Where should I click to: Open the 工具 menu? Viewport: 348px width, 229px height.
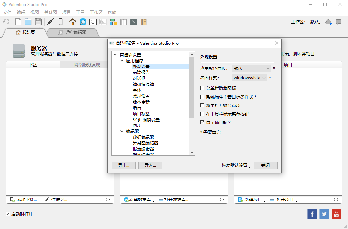[x=80, y=12]
